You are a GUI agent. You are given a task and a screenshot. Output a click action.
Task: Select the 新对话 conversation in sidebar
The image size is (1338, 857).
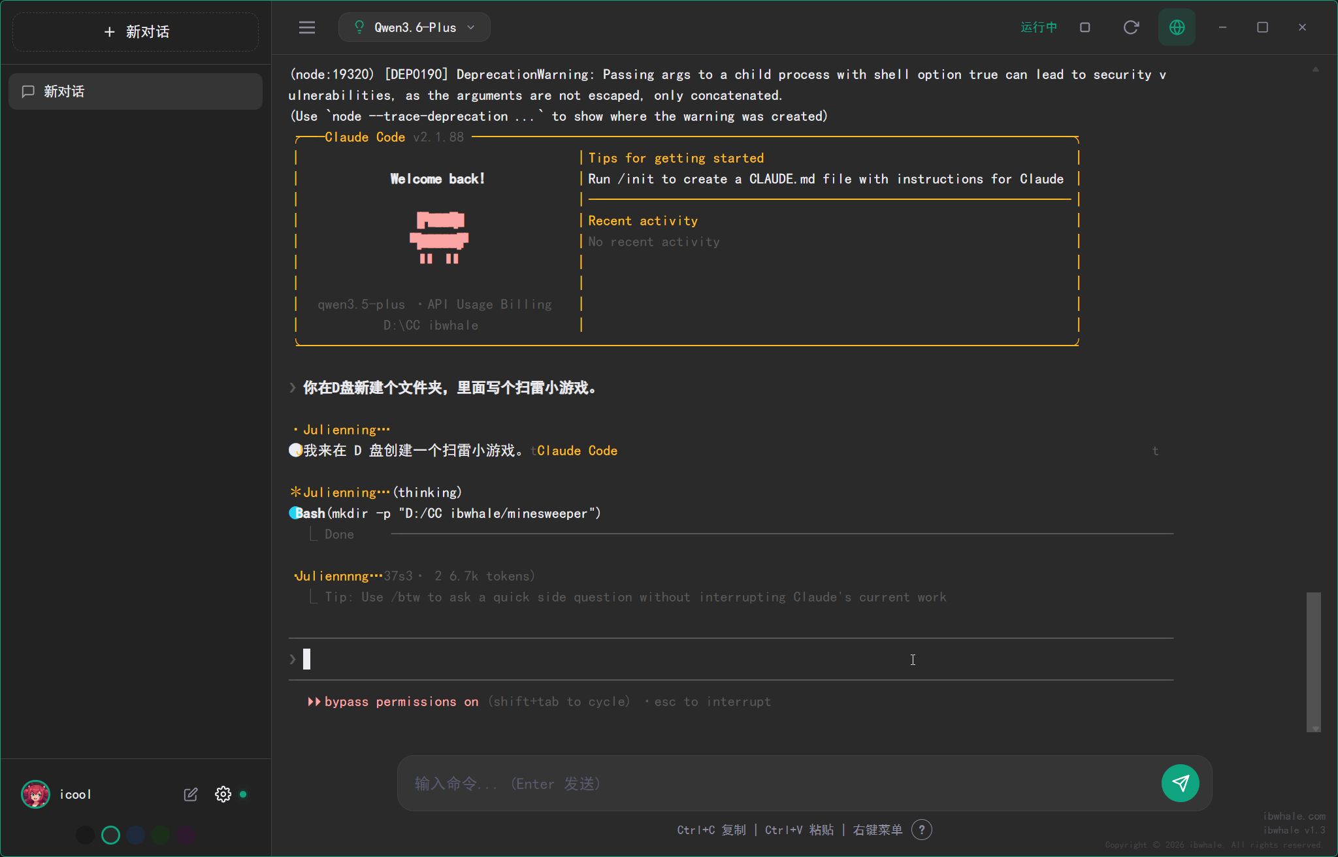click(x=135, y=91)
